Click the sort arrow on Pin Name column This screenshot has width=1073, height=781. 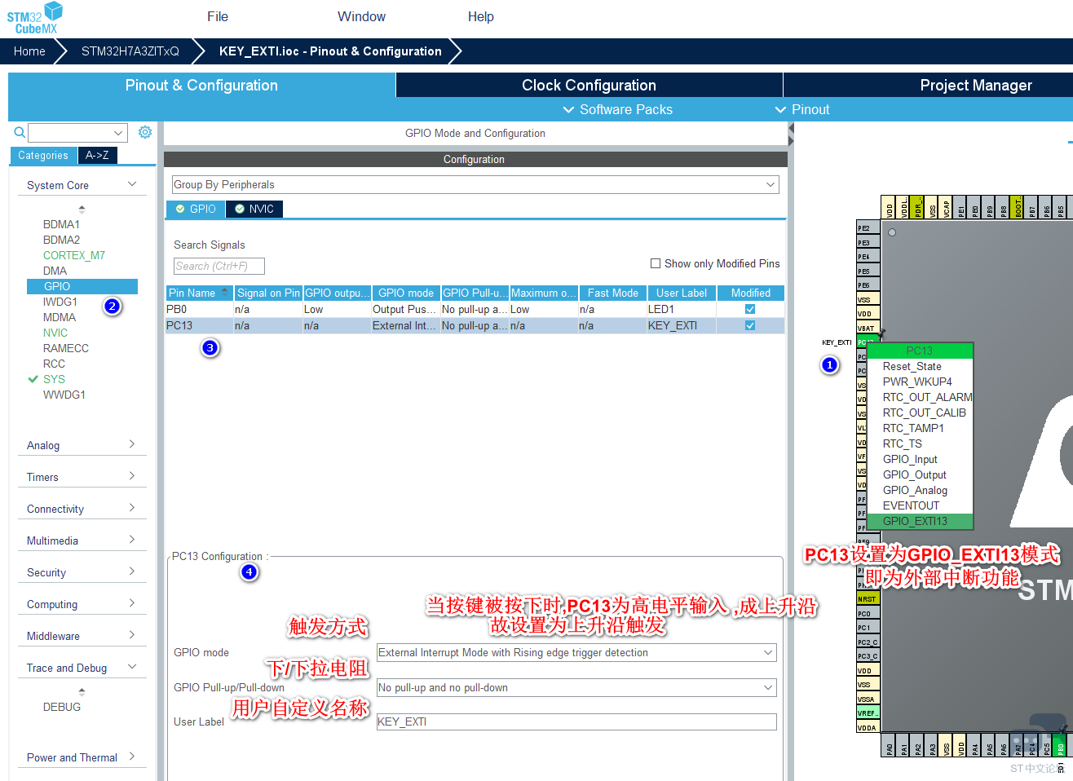225,292
